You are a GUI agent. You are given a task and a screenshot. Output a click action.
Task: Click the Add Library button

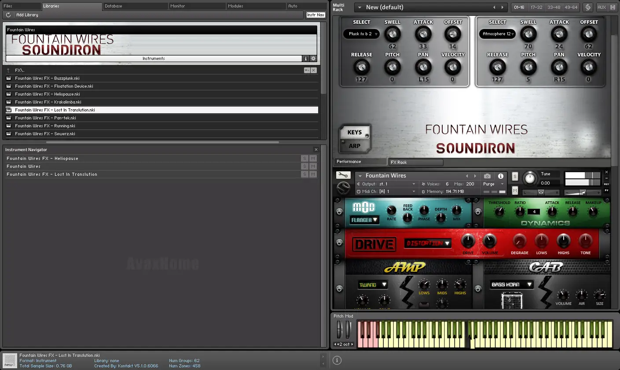point(27,15)
